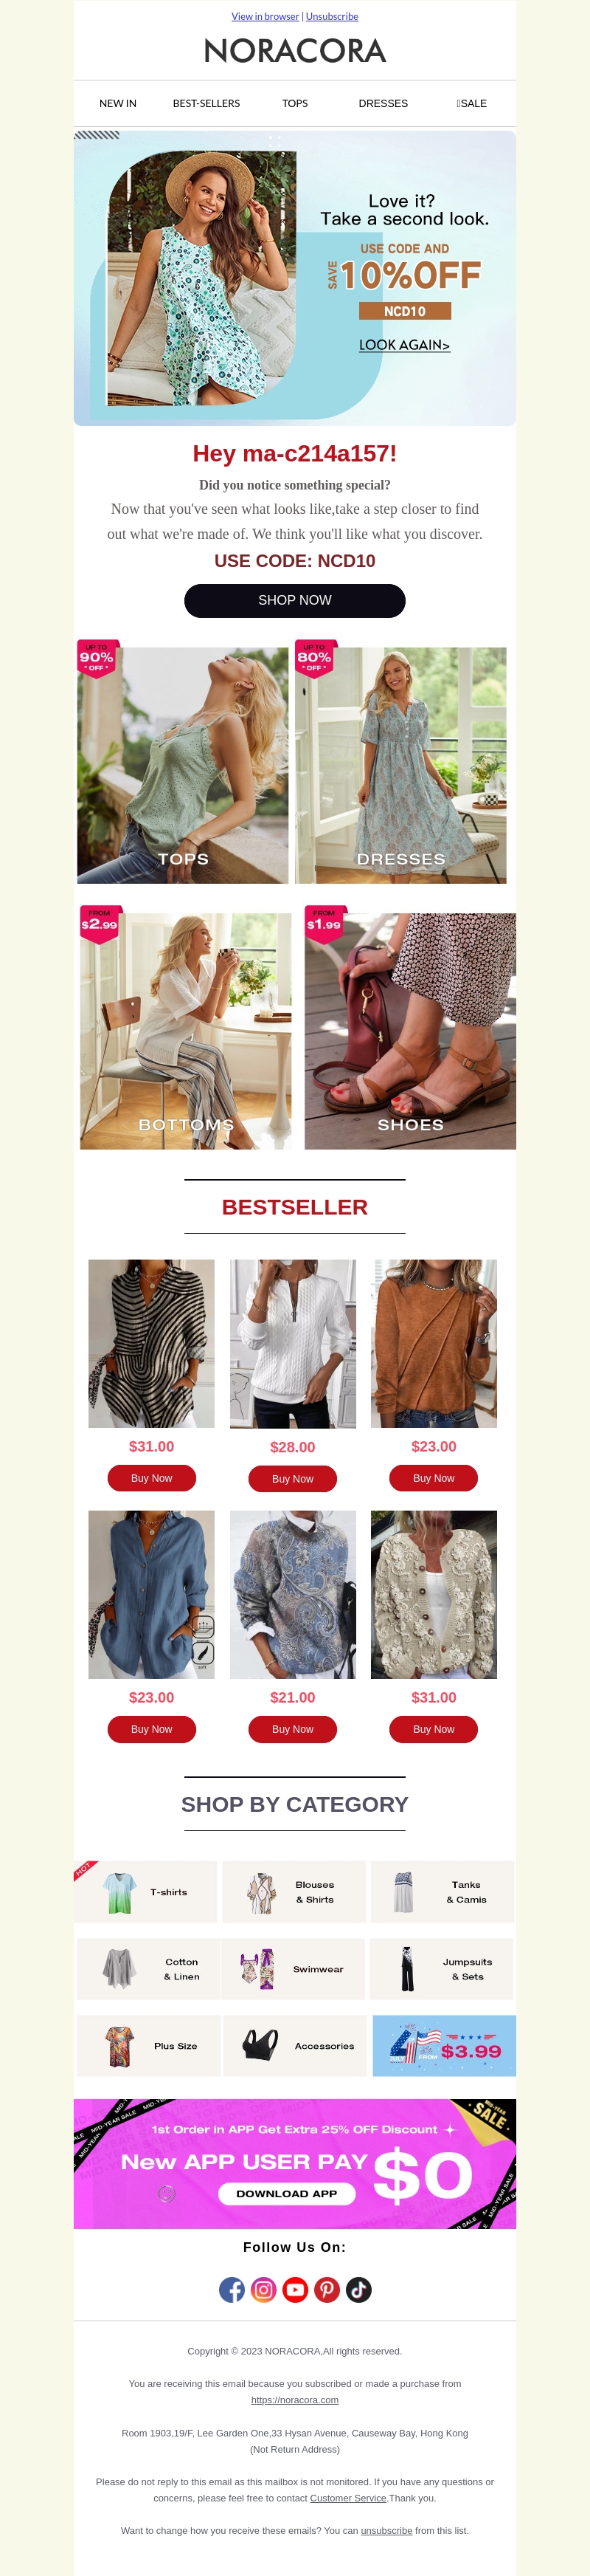
Task: Click the black SHOP NOW button
Action: pos(294,600)
